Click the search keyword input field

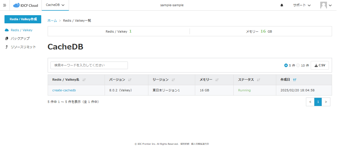89,65
